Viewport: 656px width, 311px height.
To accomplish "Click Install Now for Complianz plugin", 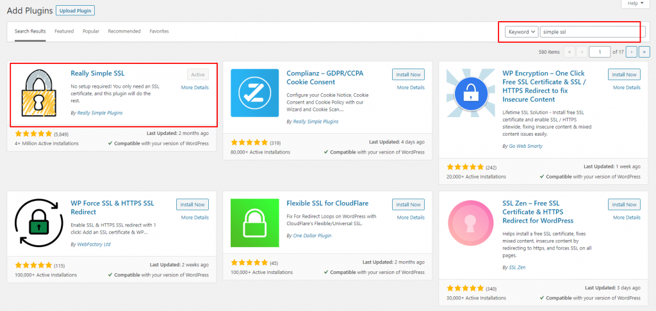I will coord(408,74).
